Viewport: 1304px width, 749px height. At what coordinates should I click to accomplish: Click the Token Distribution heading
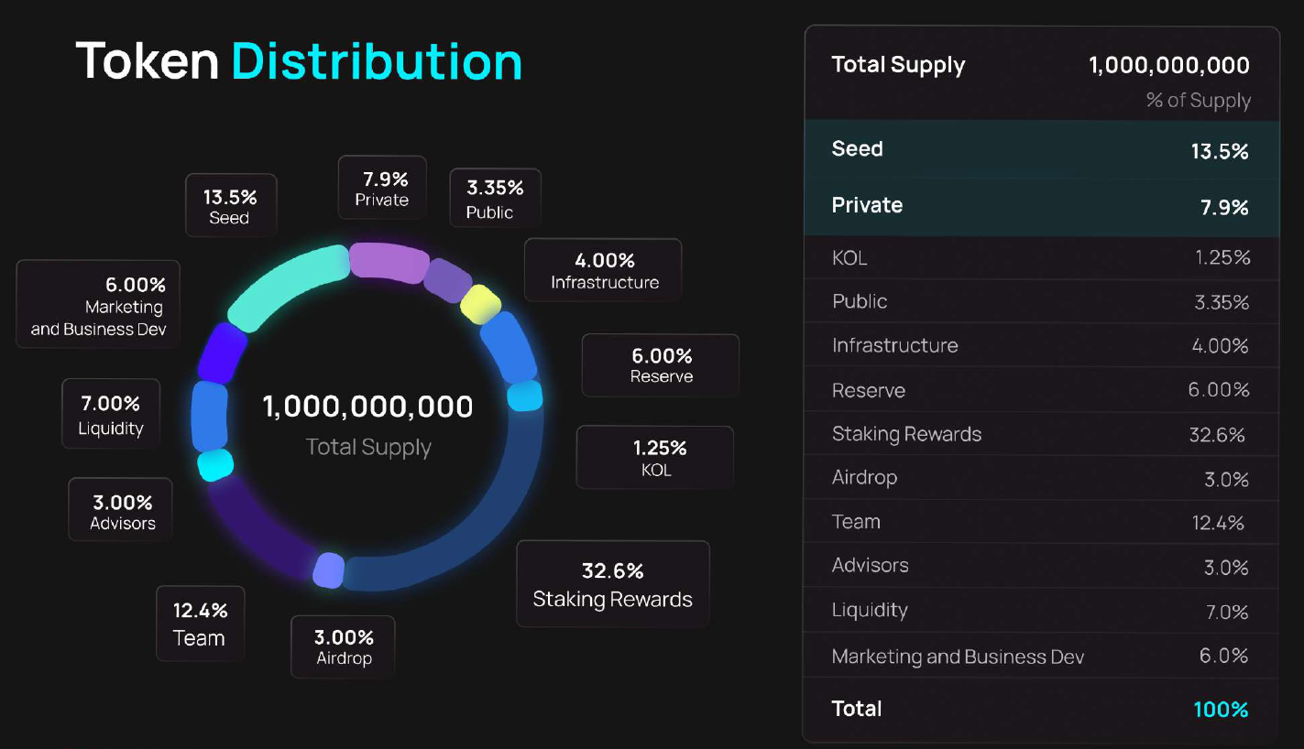(x=299, y=61)
